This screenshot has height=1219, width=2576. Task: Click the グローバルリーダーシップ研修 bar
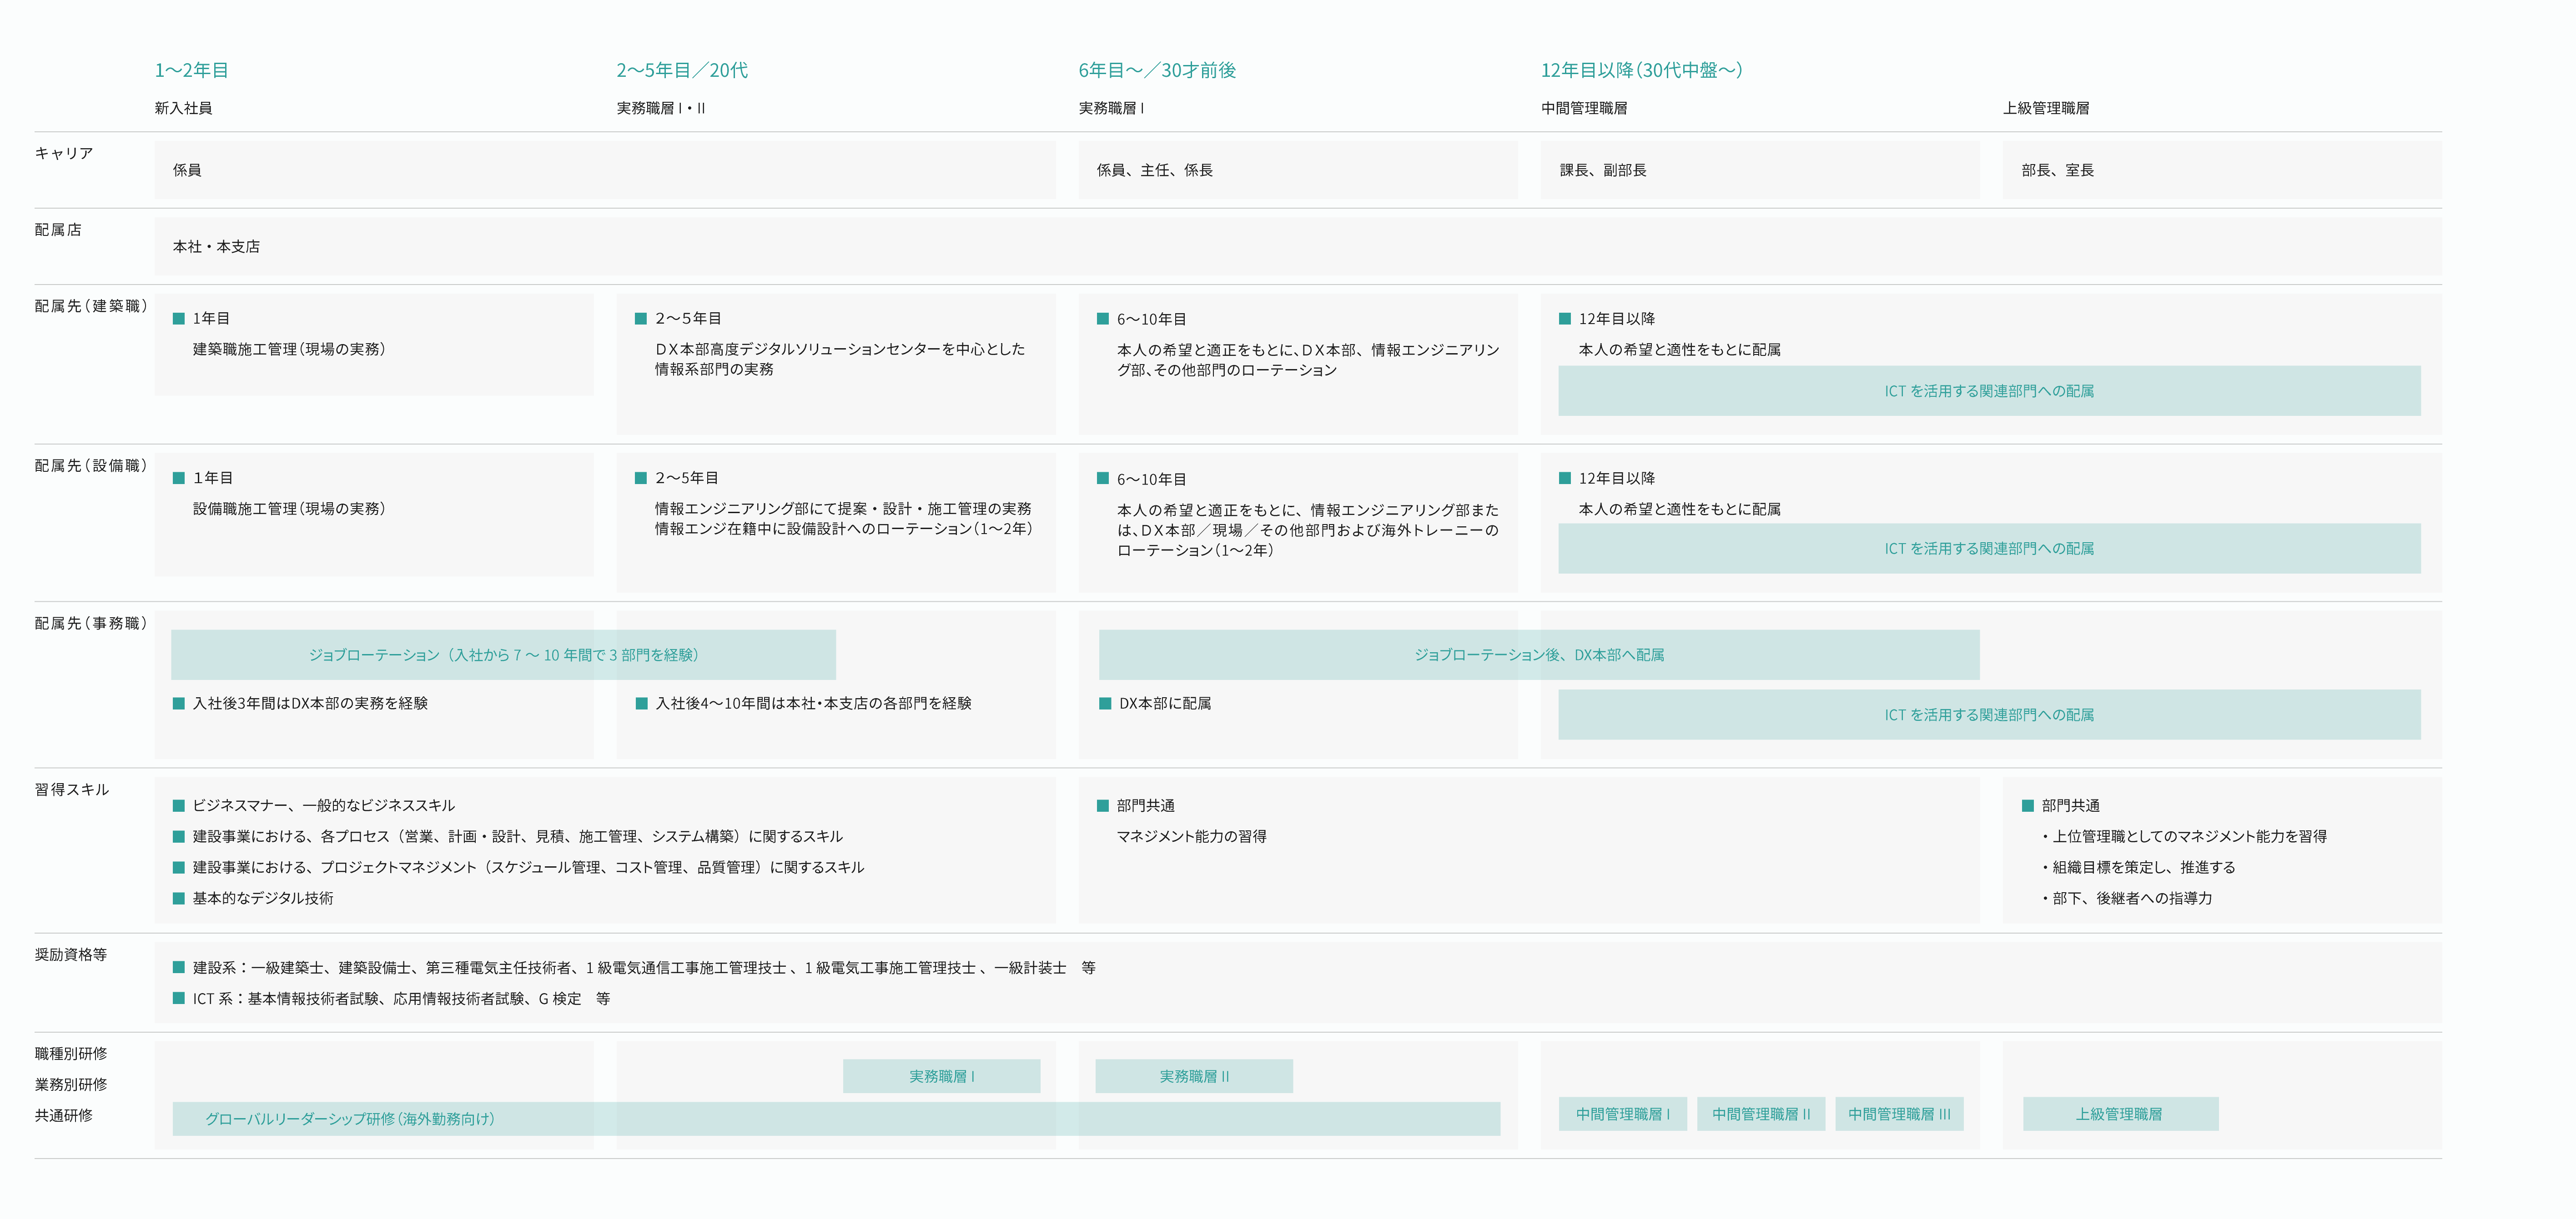pyautogui.click(x=350, y=1119)
